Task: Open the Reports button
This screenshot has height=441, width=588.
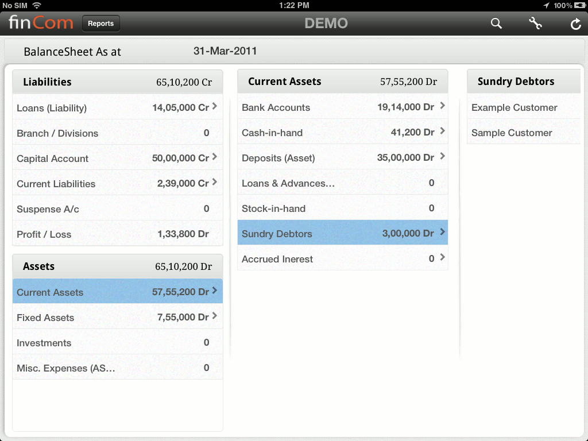Action: pyautogui.click(x=101, y=24)
